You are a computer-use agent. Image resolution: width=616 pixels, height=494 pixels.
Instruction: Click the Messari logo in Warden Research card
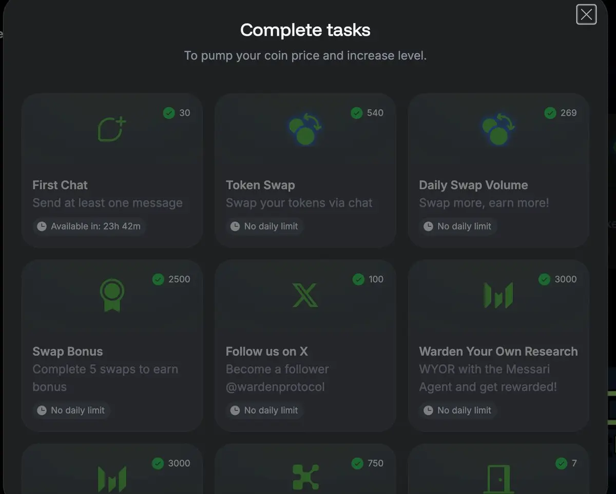point(498,296)
